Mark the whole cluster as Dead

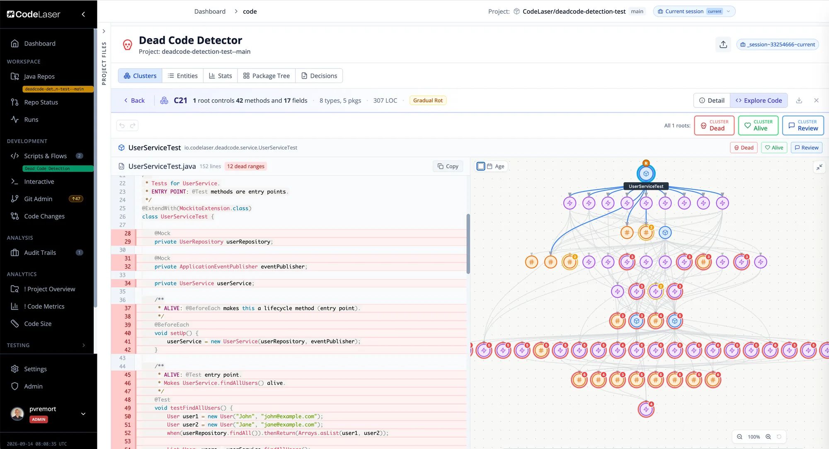(714, 126)
